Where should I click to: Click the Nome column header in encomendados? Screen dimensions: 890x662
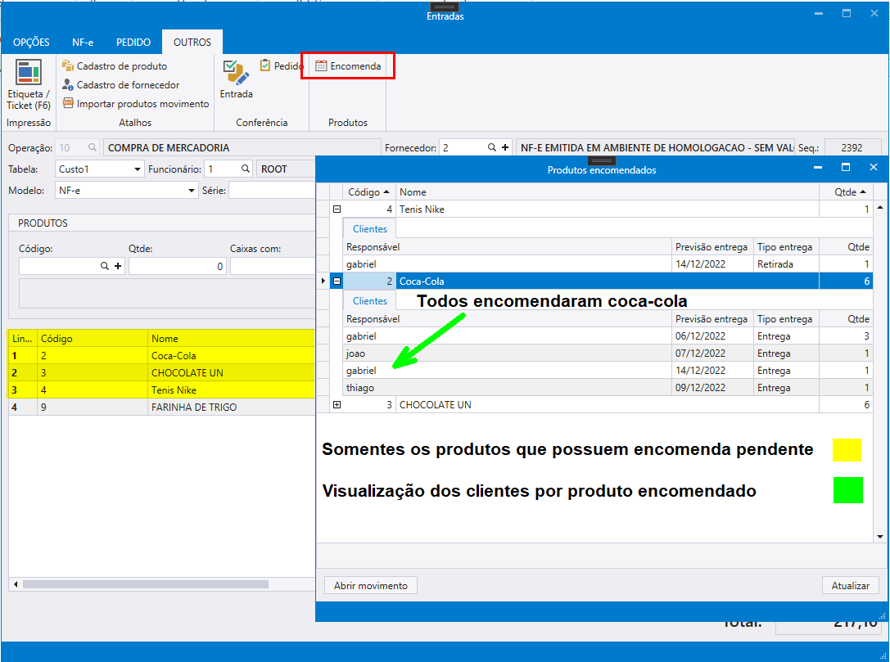coord(608,191)
